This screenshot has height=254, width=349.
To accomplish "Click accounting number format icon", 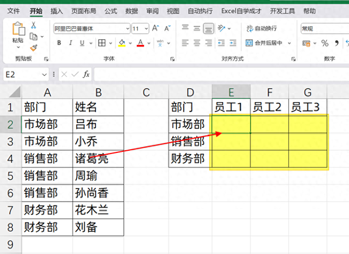I will [306, 43].
